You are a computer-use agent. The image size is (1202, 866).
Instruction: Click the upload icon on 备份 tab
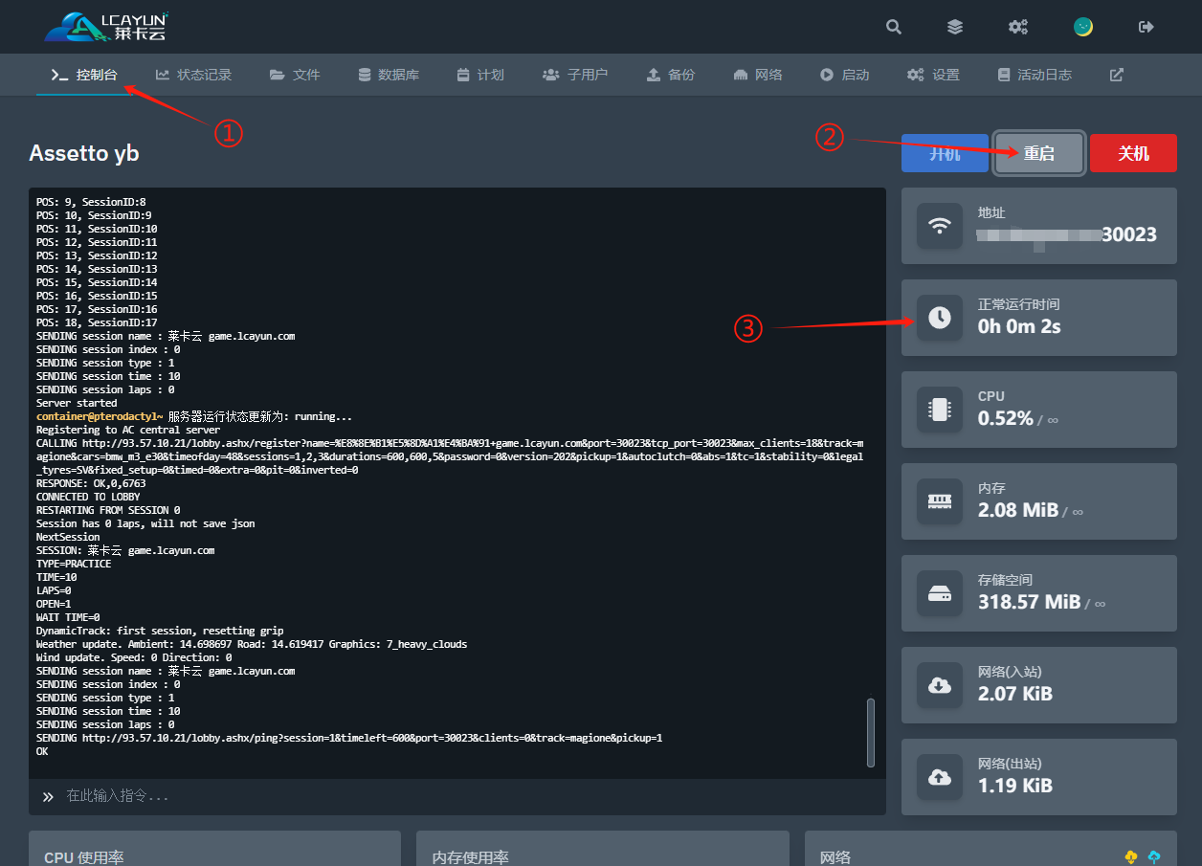[x=654, y=75]
